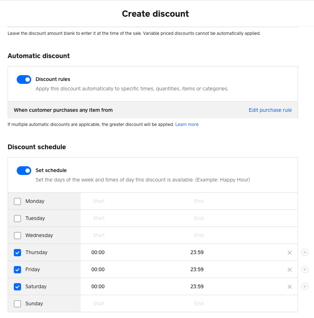314x318 pixels.
Task: Click the Edit purchase rule link
Action: click(270, 110)
